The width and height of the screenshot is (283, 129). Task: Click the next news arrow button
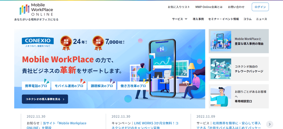click(x=270, y=124)
